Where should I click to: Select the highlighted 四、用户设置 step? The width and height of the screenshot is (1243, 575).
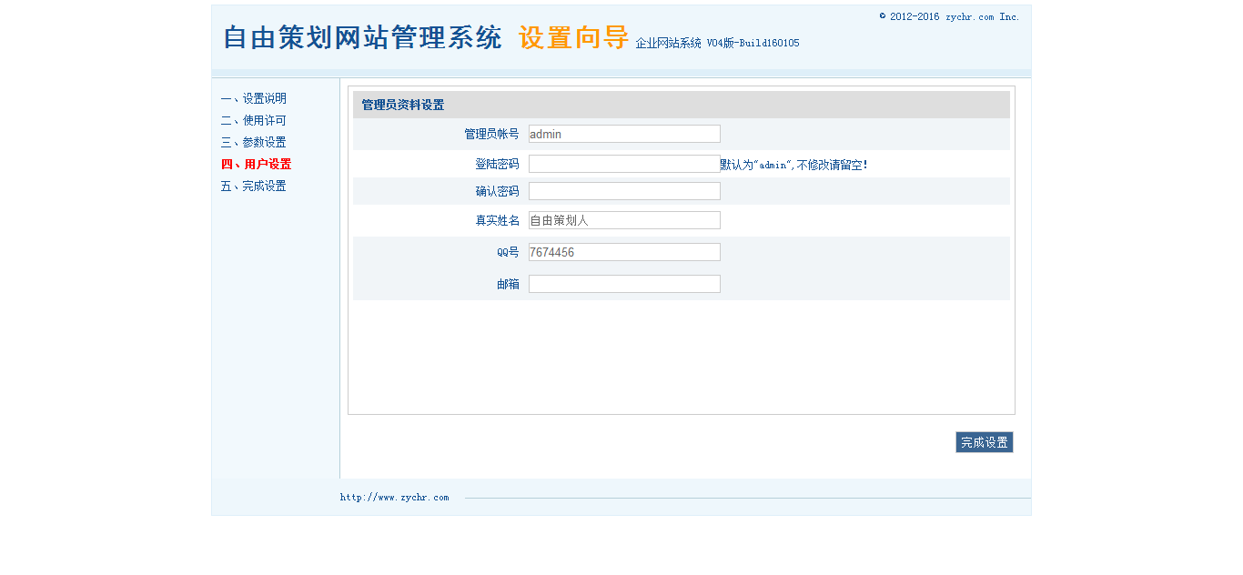(256, 164)
